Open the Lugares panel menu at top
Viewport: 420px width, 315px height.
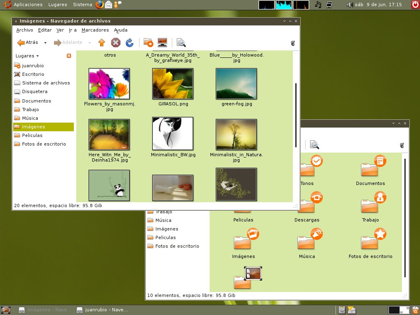[x=57, y=5]
